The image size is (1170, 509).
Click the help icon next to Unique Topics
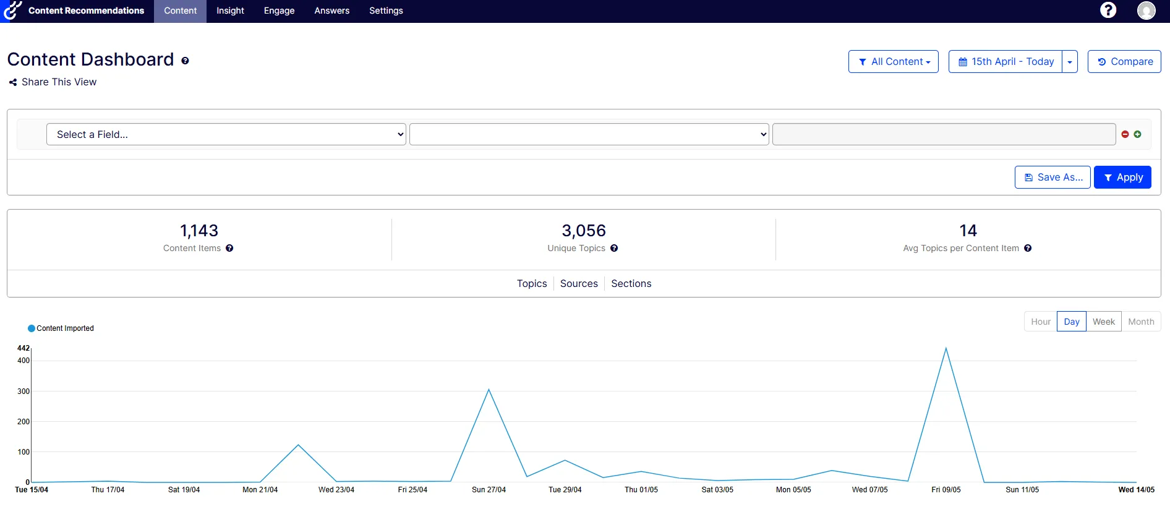pos(614,248)
